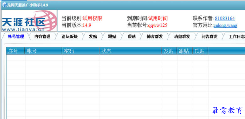Open the 帐号管理 tab
Image resolution: width=245 pixels, height=119 pixels.
(x=16, y=37)
